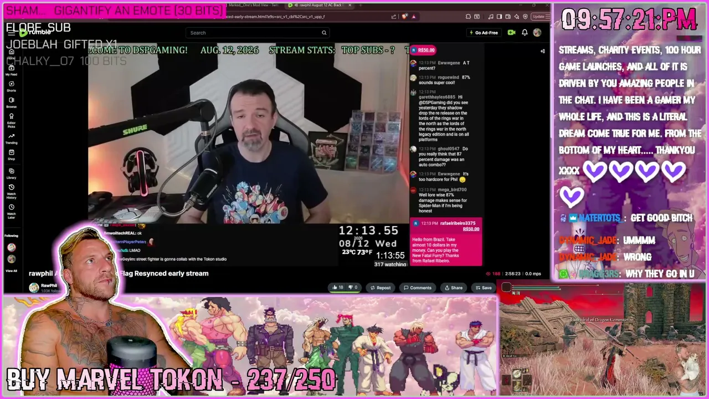Screen dimensions: 709x399
Task: Click the Rumble search magnifier icon
Action: [x=324, y=33]
